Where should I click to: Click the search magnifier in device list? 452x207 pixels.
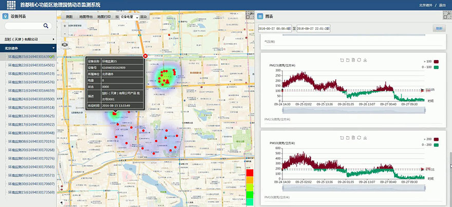coord(46,26)
